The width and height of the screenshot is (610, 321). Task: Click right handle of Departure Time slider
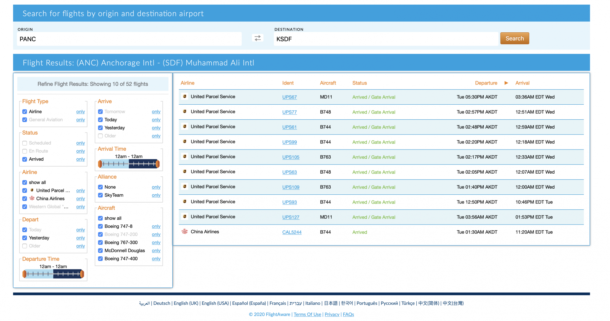coord(82,274)
